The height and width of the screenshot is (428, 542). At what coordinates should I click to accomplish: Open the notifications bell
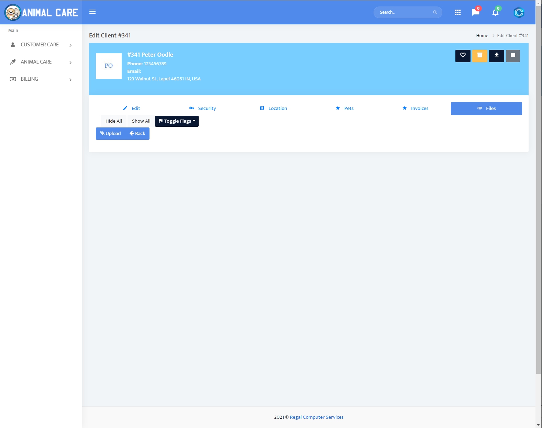pyautogui.click(x=495, y=12)
